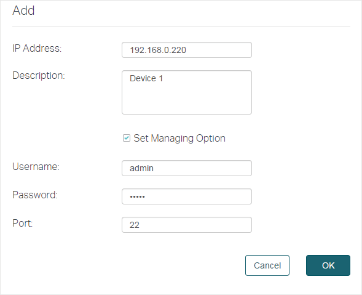
Task: Focus the masked Password field
Action: coord(187,196)
